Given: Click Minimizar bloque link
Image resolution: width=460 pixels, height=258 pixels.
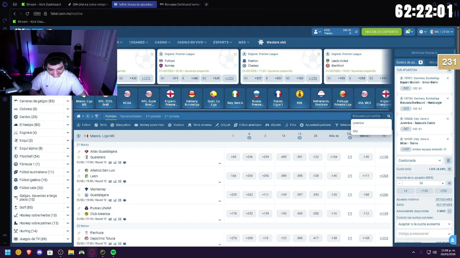Looking at the screenshot, I should coord(424,53).
